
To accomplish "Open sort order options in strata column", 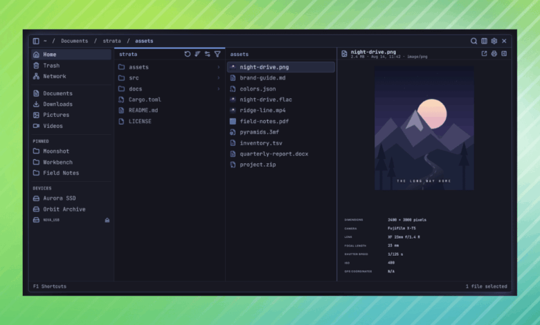I will pyautogui.click(x=197, y=54).
